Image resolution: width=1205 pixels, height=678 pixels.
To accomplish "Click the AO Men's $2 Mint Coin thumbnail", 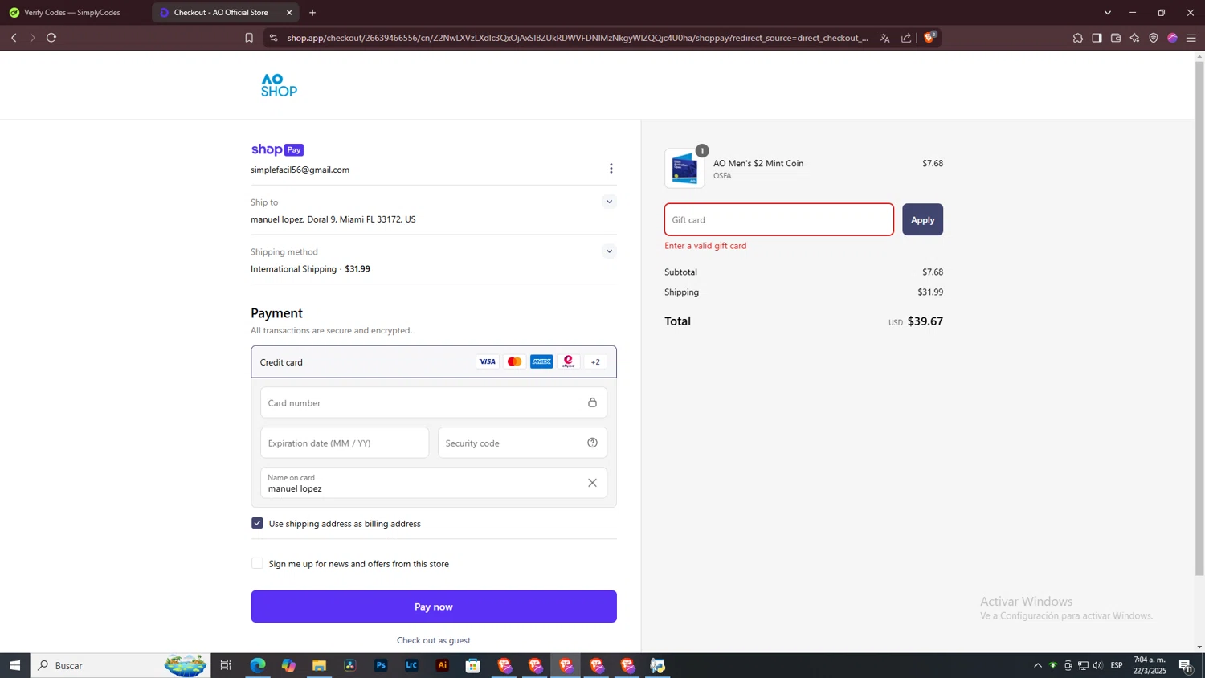I will click(x=685, y=169).
